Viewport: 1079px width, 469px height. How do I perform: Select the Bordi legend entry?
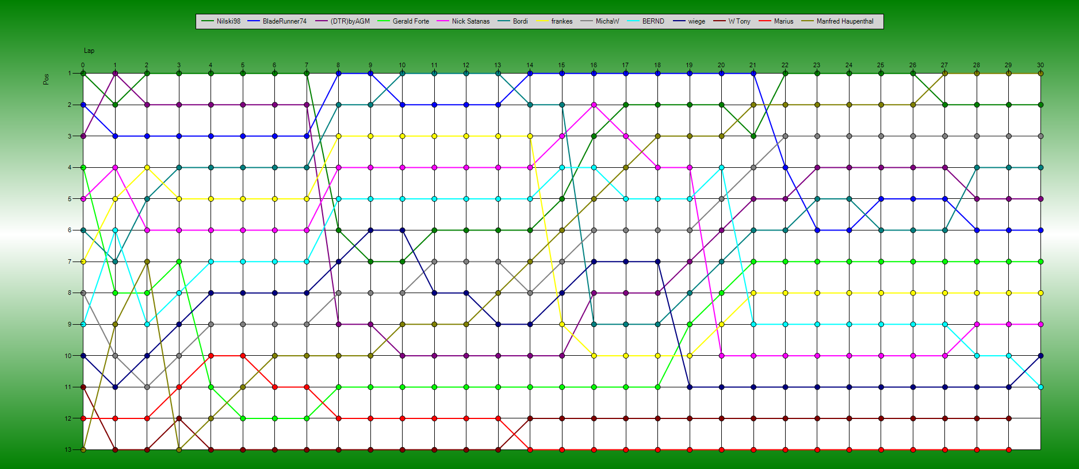coord(513,21)
